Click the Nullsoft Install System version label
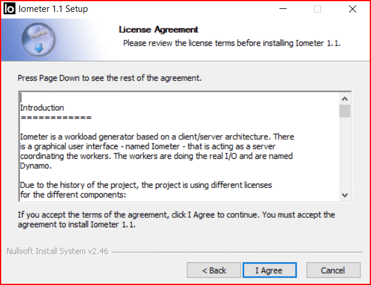The image size is (371, 285). click(x=58, y=252)
